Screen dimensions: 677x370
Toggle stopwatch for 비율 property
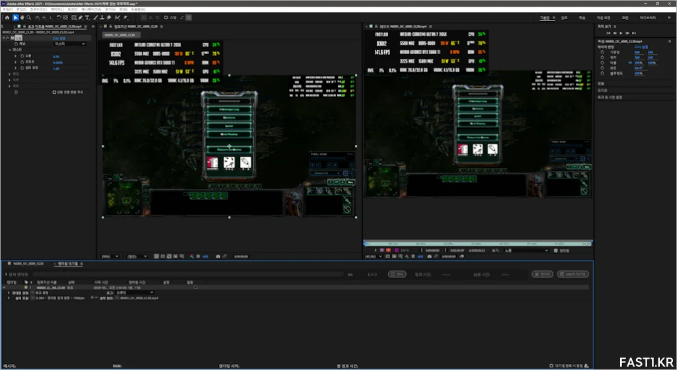point(602,63)
